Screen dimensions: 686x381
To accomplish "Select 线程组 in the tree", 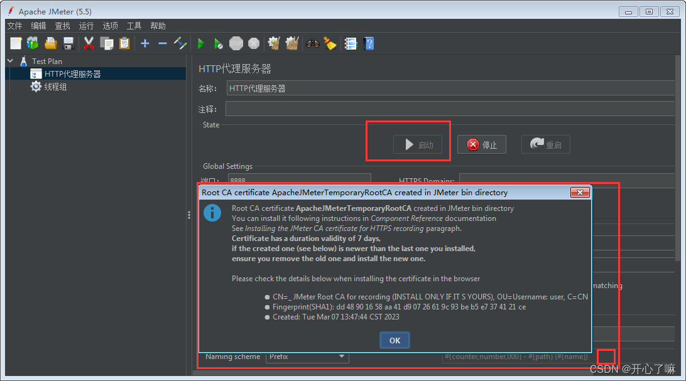I will [55, 87].
